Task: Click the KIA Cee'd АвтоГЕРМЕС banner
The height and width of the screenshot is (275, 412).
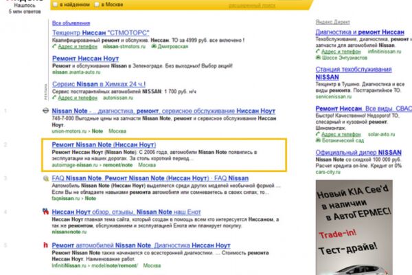Action: [354, 228]
